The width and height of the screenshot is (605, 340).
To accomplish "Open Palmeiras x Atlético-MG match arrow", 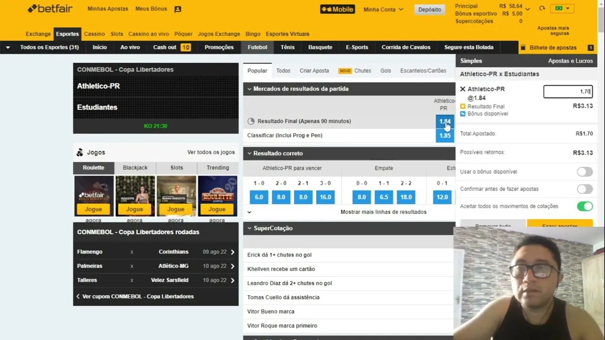I will (x=232, y=266).
